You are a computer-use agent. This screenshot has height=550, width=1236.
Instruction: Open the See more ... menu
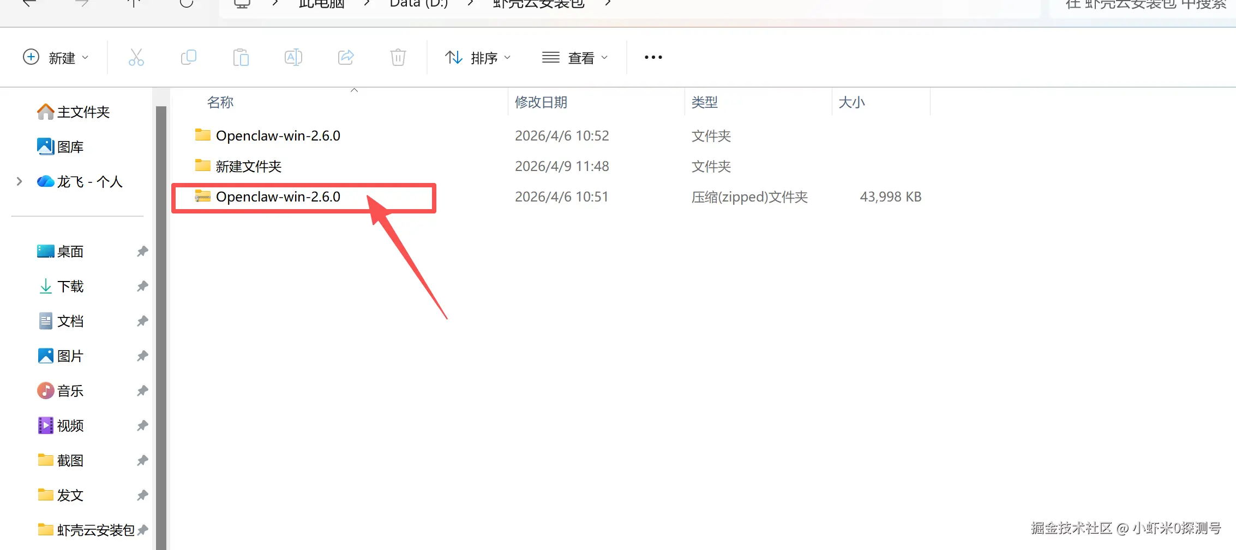coord(652,57)
